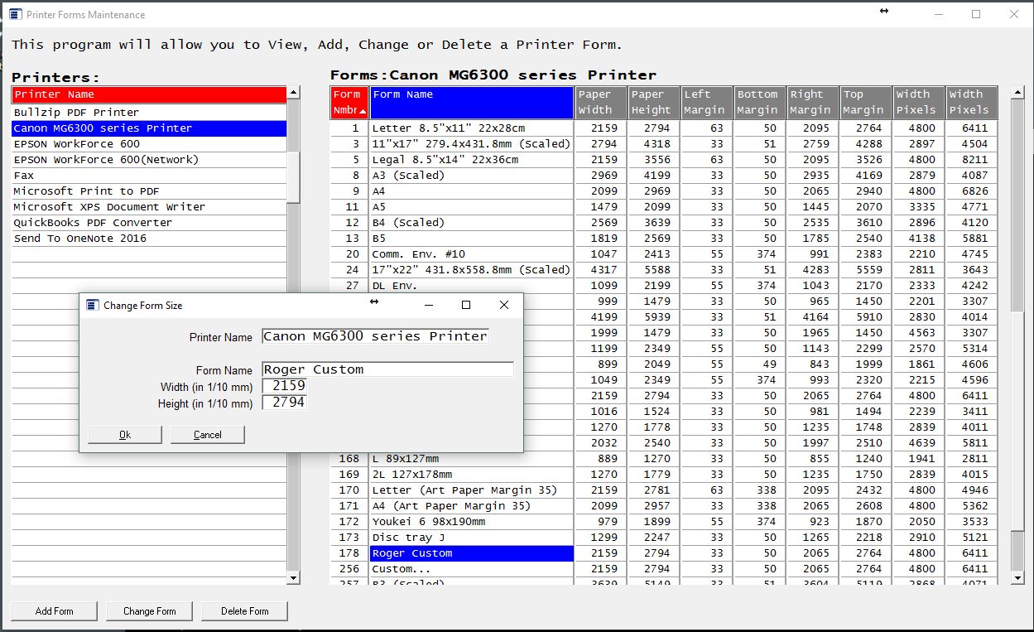Screen dimensions: 1034x632
Task: Click the Delete Form button
Action: 245,611
